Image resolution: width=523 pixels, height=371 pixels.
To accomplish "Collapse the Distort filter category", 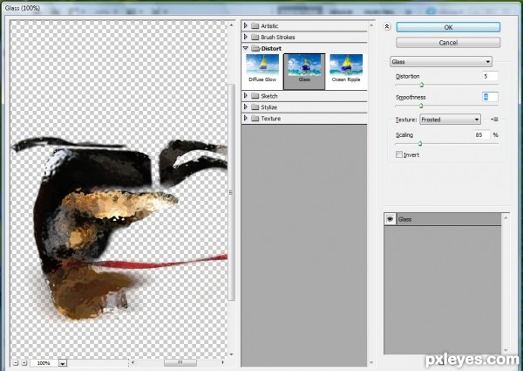I will point(246,48).
